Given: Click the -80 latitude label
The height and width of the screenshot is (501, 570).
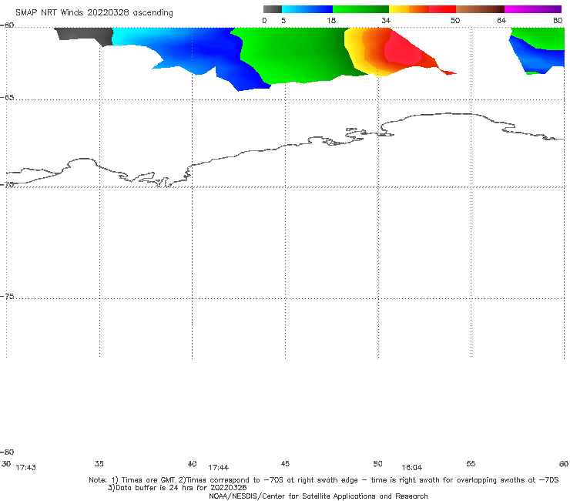Looking at the screenshot, I should (7, 452).
